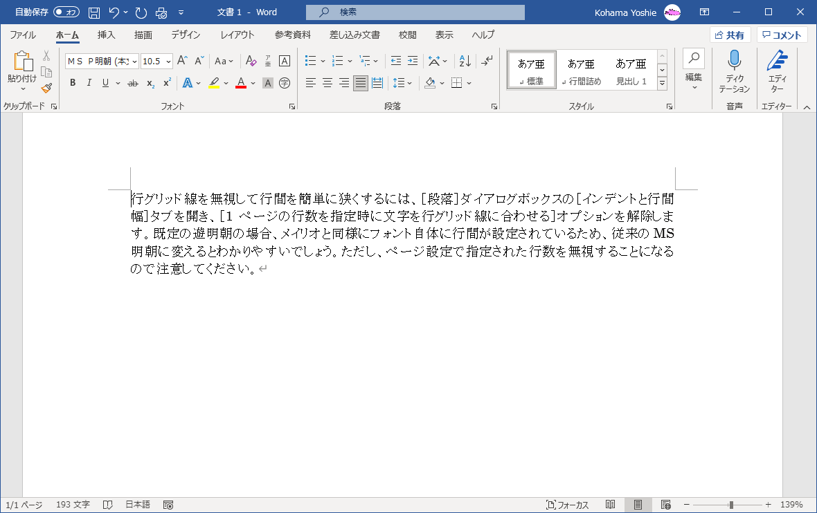Screen dimensions: 817x513
Task: Click the Sort icon in paragraph group
Action: point(465,61)
